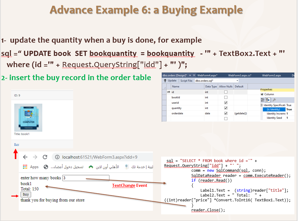Click the browser reload icon
Screen dimensions: 298x221
coord(45,157)
